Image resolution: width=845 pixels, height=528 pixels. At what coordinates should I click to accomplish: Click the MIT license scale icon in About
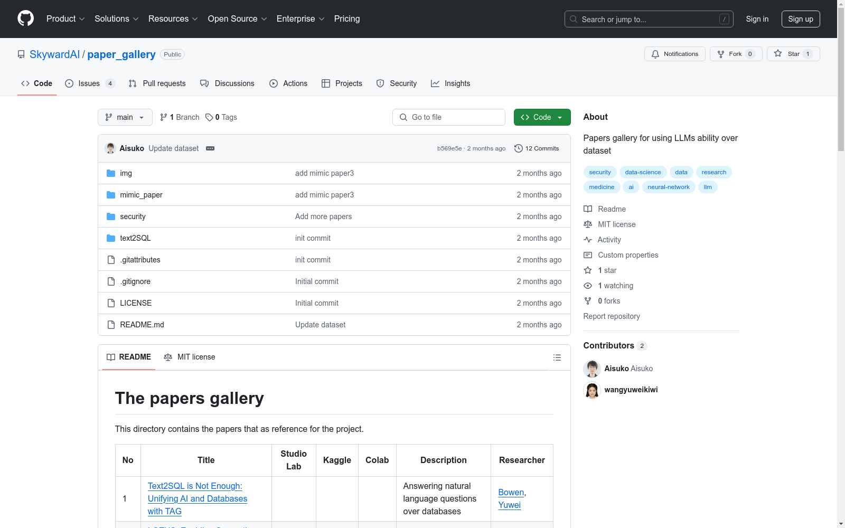pyautogui.click(x=588, y=224)
